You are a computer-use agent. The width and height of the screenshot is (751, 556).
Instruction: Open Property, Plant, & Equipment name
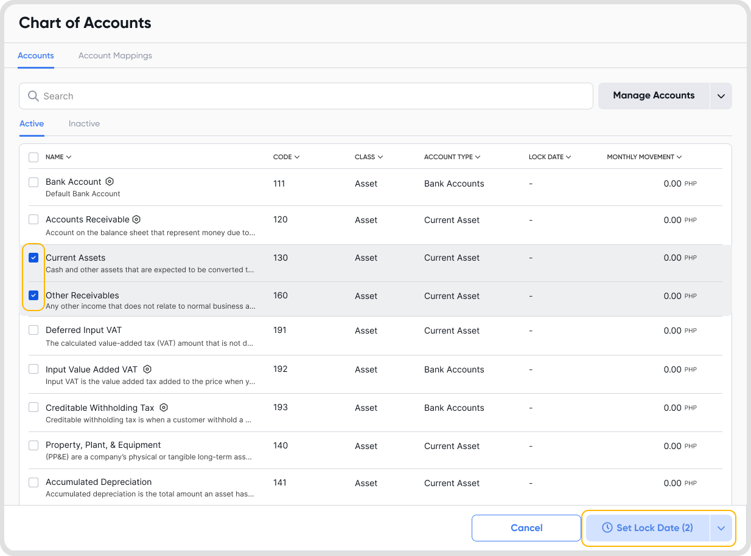click(103, 445)
